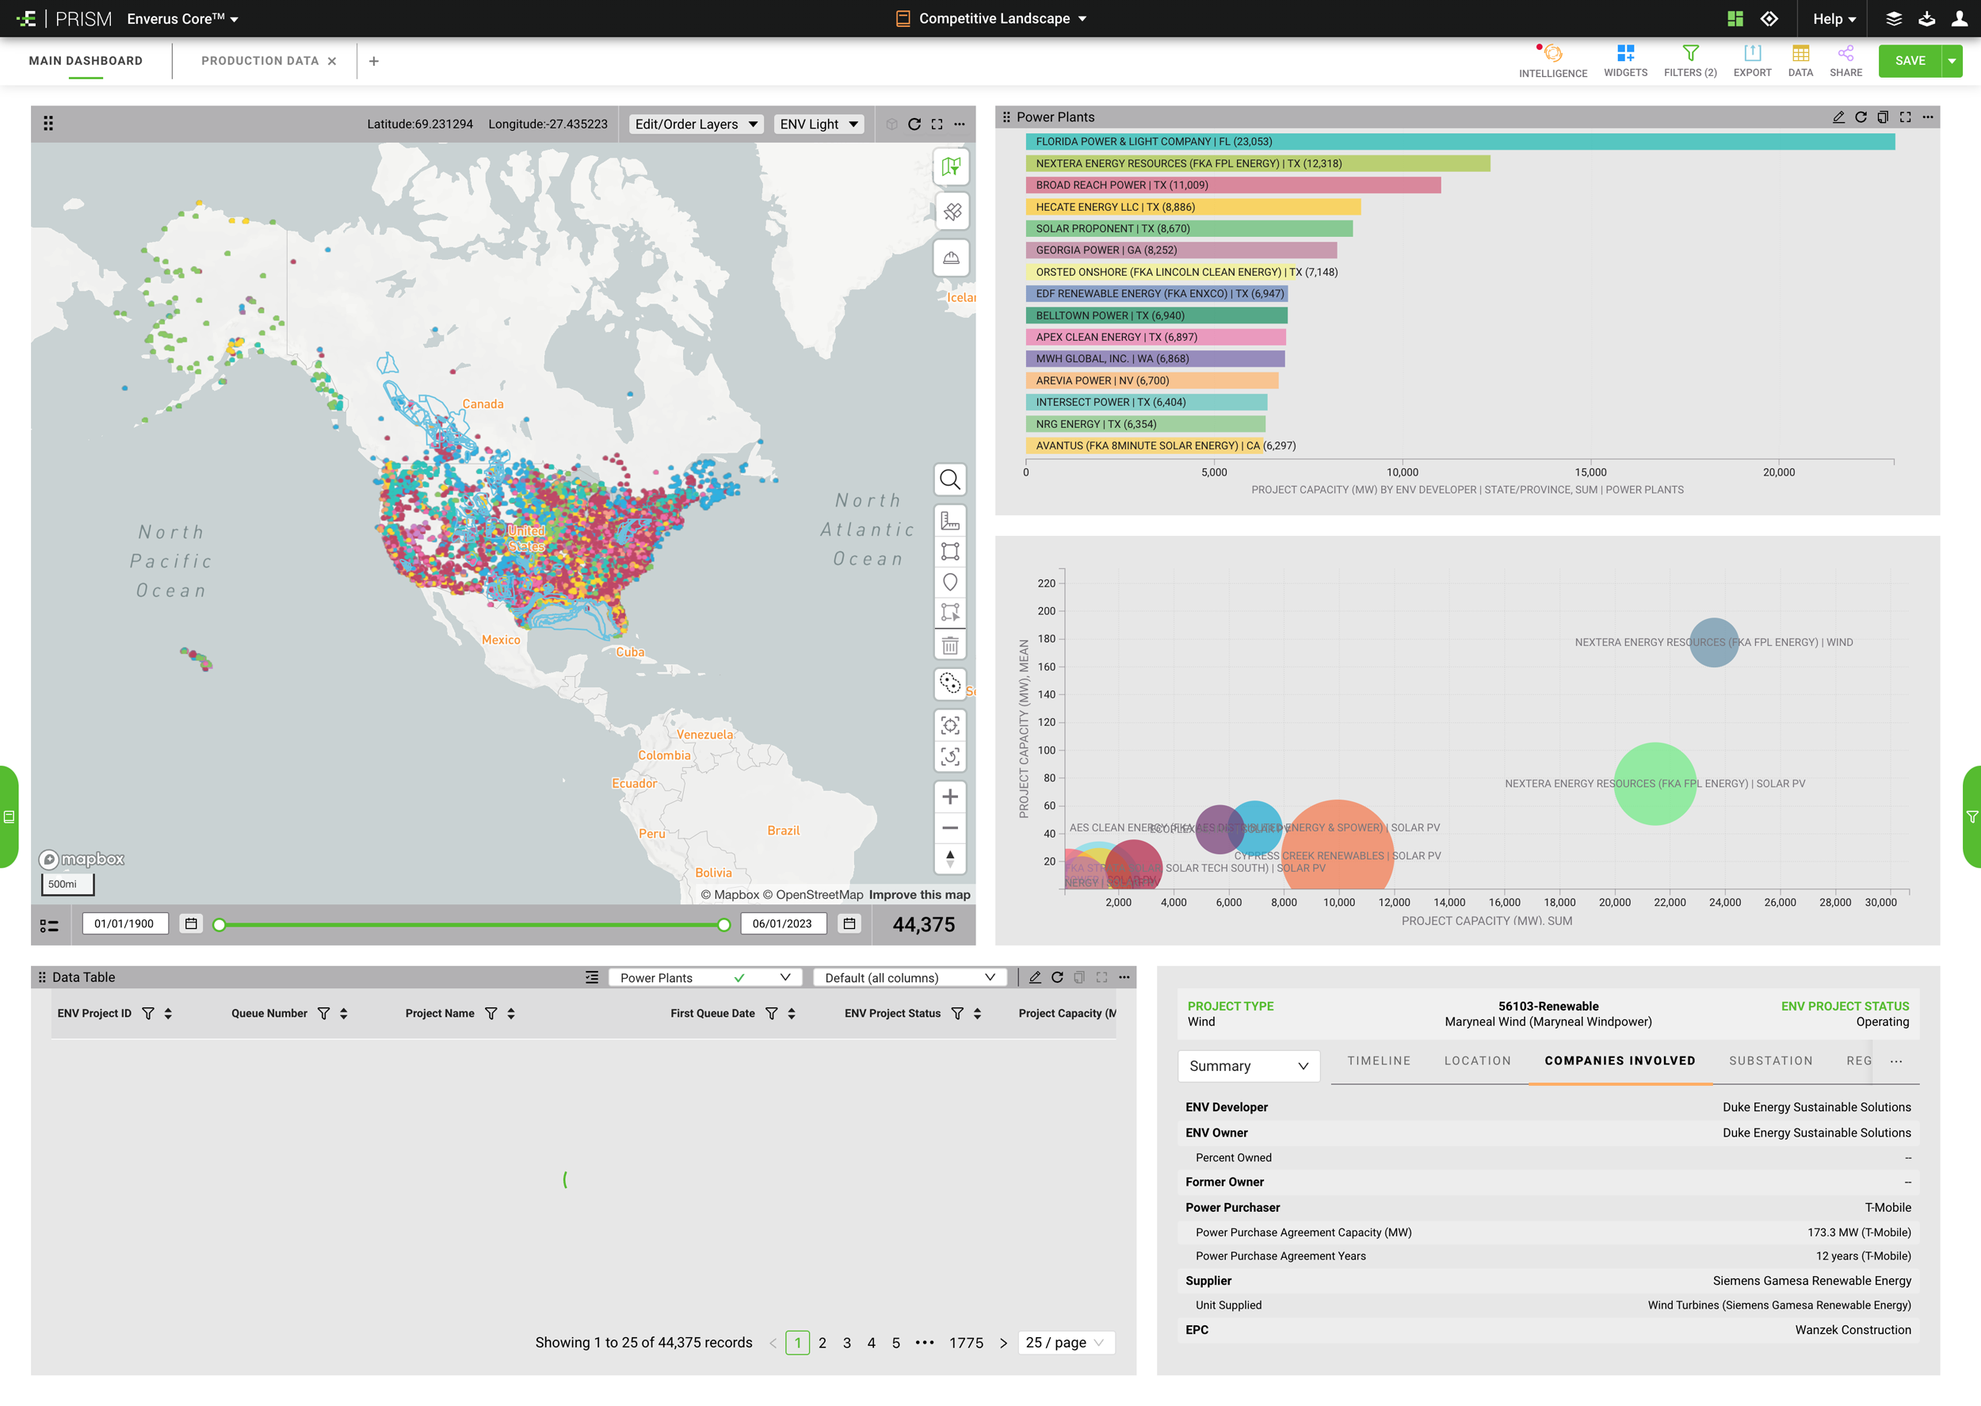Click the map search magnifier tool
This screenshot has width=1981, height=1406.
[x=950, y=479]
